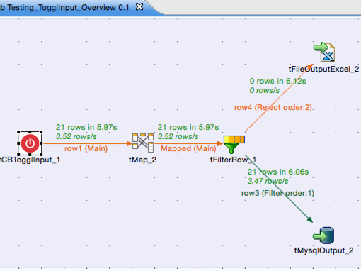Click the tMysqlOutput_2 label
The height and width of the screenshot is (271, 361).
coord(323,250)
